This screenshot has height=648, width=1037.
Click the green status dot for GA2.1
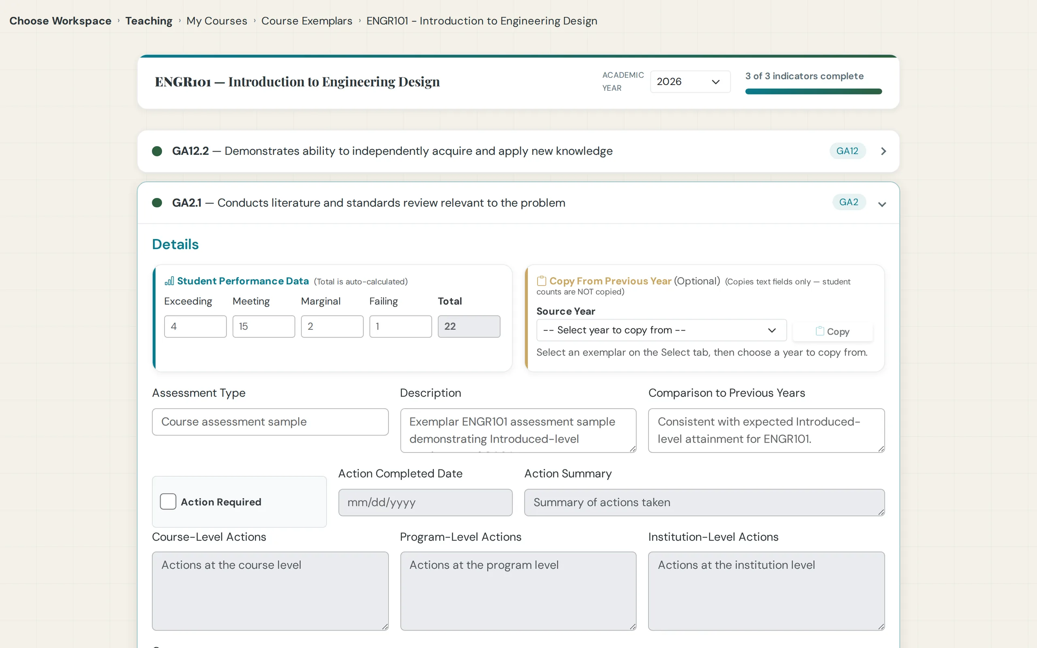[x=157, y=203]
